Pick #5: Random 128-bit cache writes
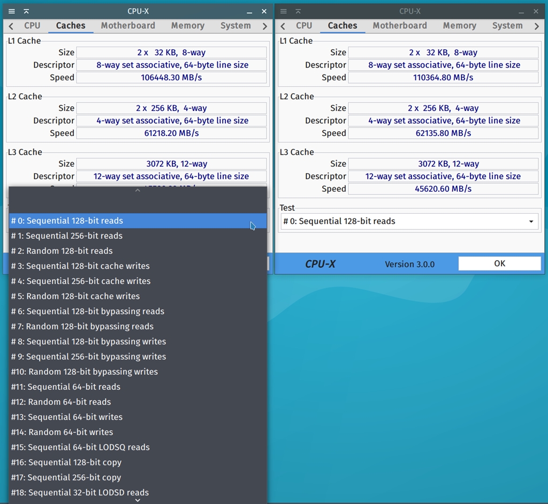Image resolution: width=548 pixels, height=504 pixels. (138, 296)
